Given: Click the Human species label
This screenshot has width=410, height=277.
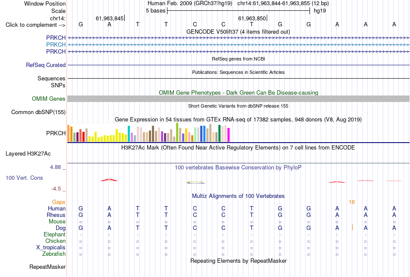Looking at the screenshot, I should pos(57,209).
